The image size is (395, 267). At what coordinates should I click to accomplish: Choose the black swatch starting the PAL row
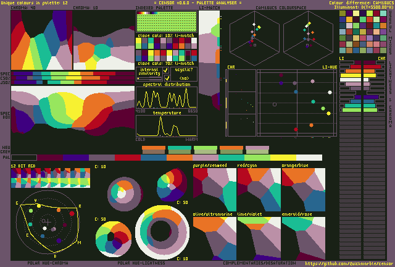(24, 158)
